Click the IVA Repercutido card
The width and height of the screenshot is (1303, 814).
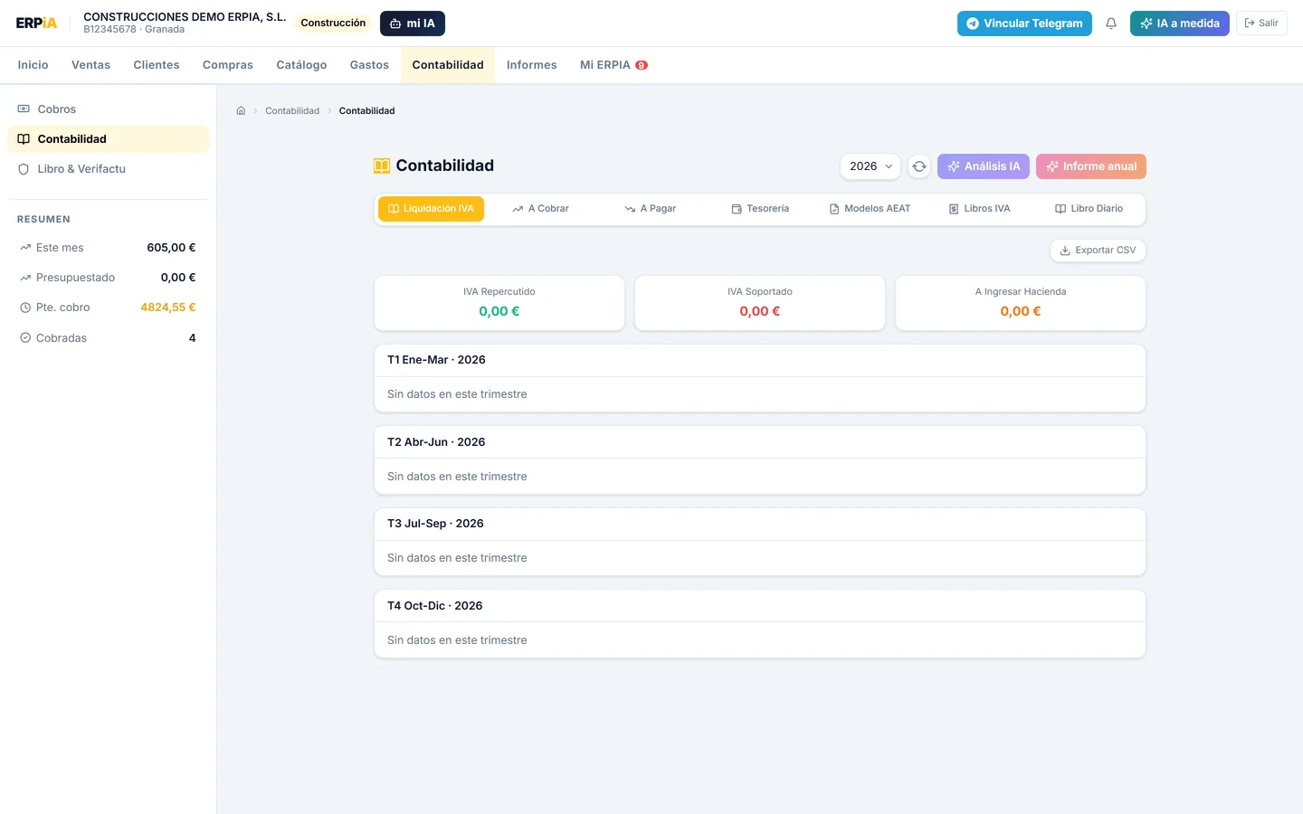499,303
